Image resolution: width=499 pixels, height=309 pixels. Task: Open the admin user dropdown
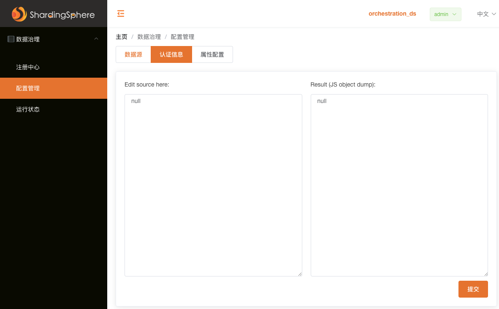445,14
